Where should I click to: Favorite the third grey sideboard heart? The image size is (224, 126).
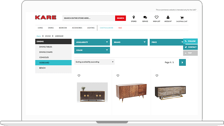click(x=157, y=76)
